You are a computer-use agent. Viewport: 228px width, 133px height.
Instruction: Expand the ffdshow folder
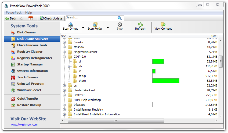[64, 47]
